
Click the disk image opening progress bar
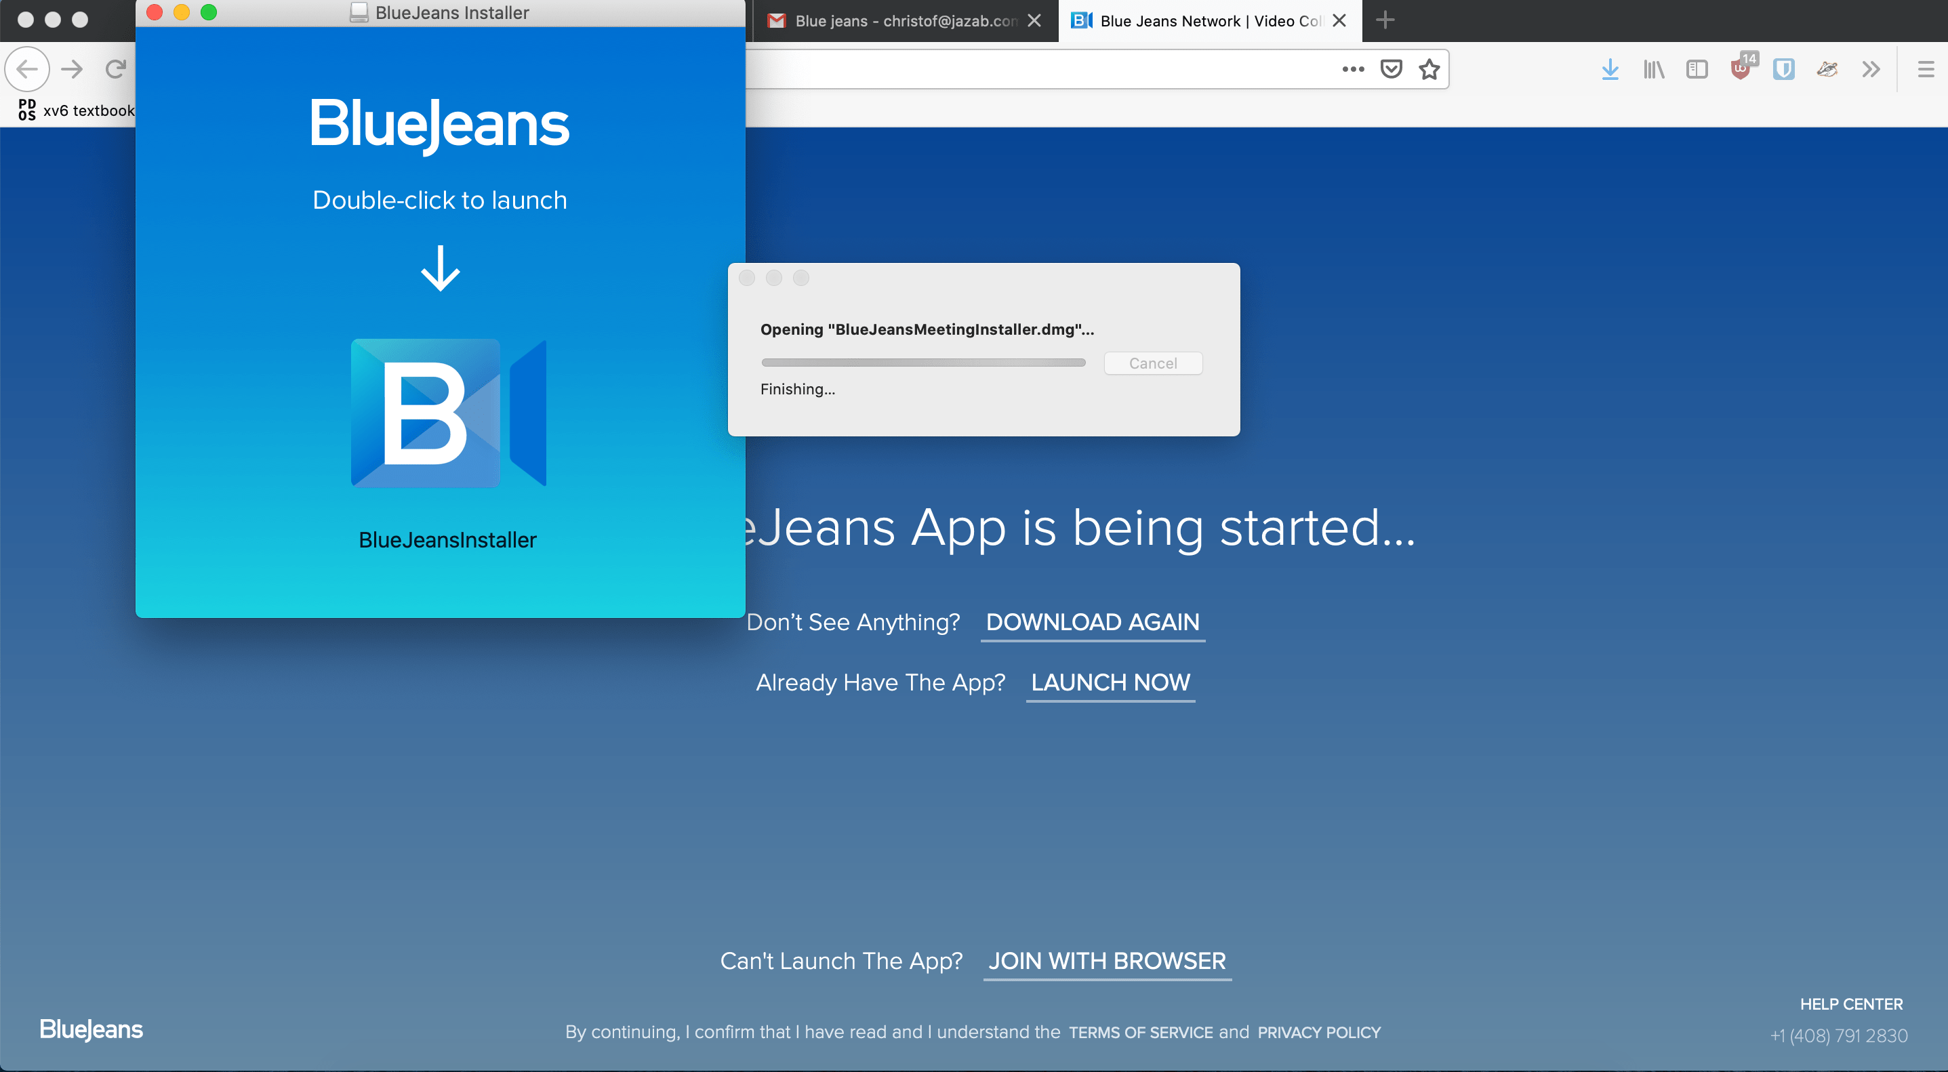922,363
